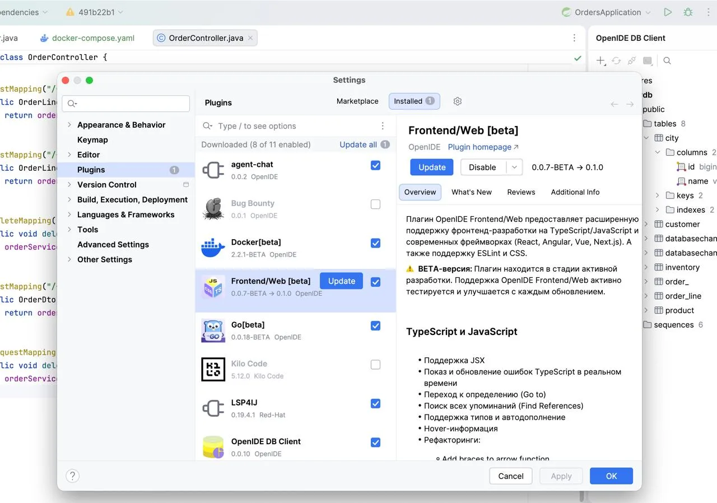Select the agent-chat plugin icon
The width and height of the screenshot is (717, 503).
click(x=213, y=170)
